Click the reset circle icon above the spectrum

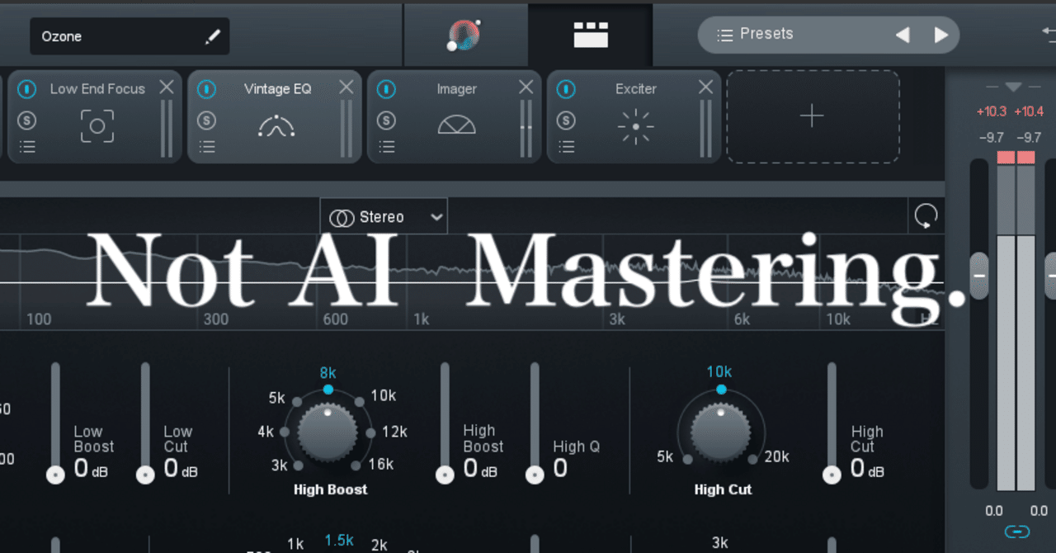point(926,215)
